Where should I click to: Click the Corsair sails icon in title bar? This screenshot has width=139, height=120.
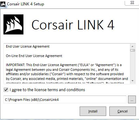click(x=3, y=4)
